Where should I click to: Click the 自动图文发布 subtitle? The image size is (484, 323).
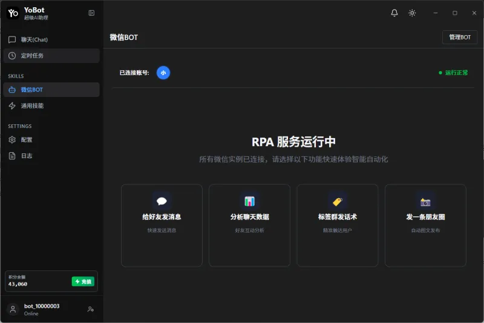click(x=425, y=230)
